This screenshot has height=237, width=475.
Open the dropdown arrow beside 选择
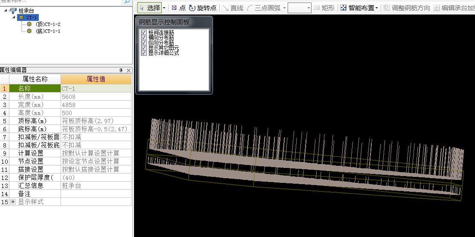point(164,8)
